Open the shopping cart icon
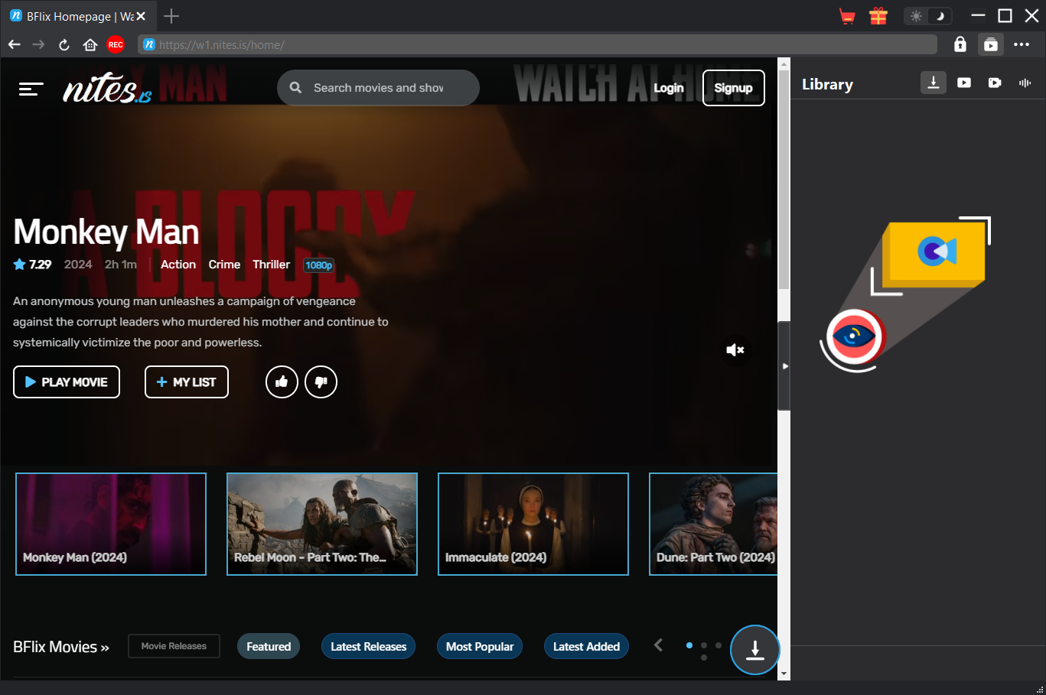 [x=847, y=16]
